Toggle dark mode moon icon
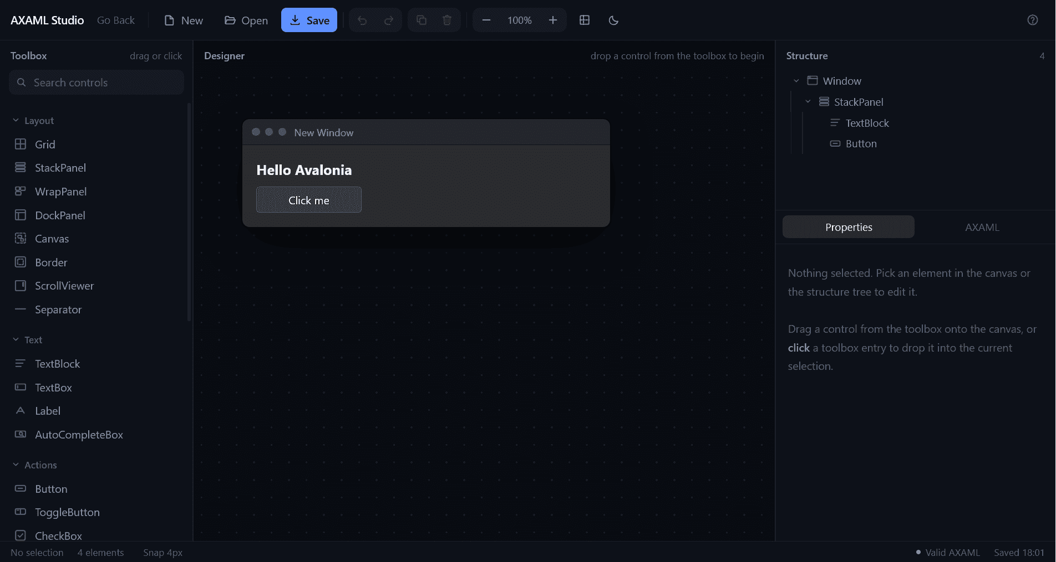 pos(613,20)
